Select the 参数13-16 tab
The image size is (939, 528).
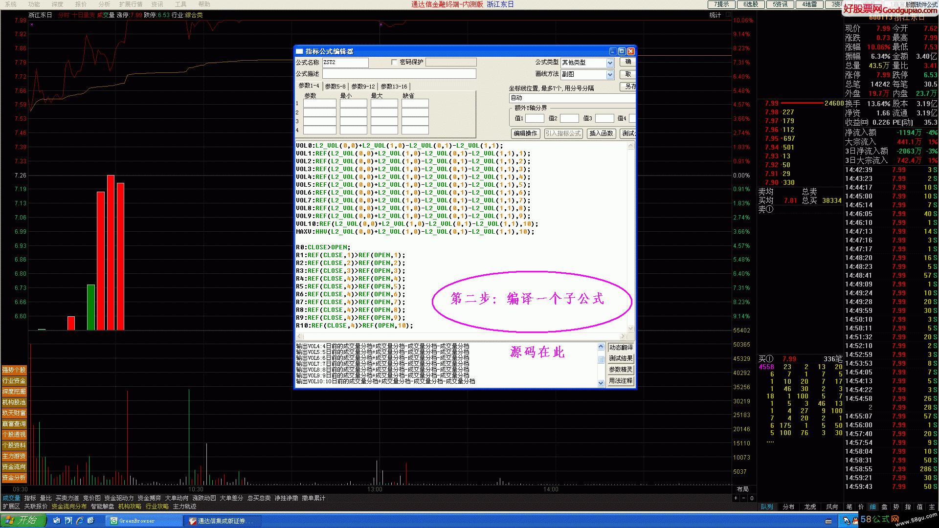click(x=394, y=87)
